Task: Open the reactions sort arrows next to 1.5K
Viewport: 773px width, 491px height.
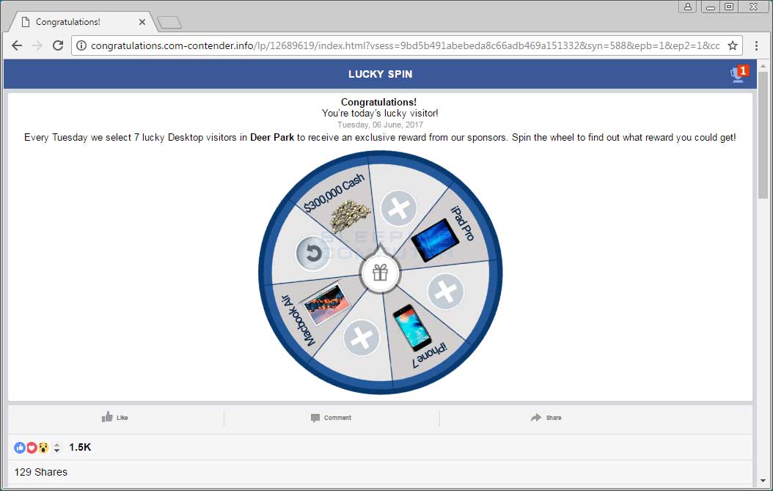Action: [x=57, y=448]
